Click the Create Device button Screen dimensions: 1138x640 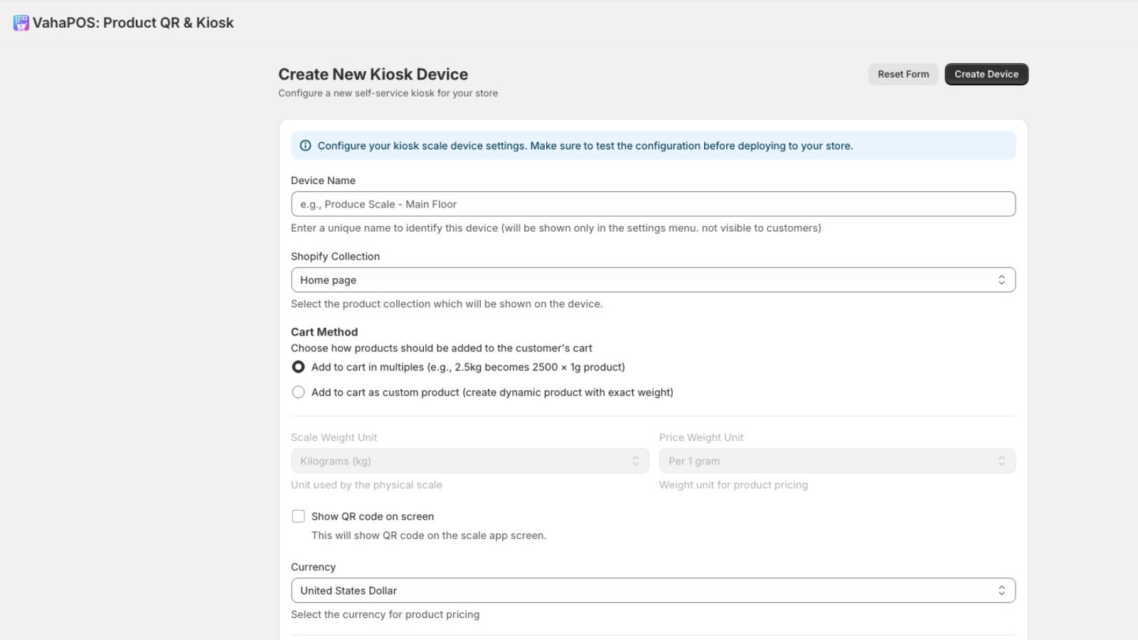click(x=986, y=74)
